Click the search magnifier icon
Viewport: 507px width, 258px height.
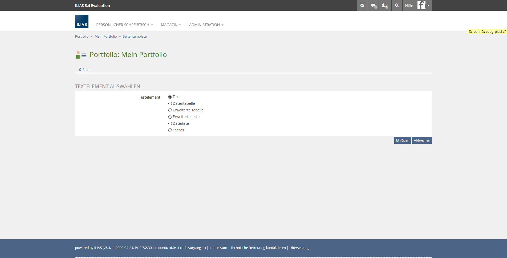click(x=397, y=5)
